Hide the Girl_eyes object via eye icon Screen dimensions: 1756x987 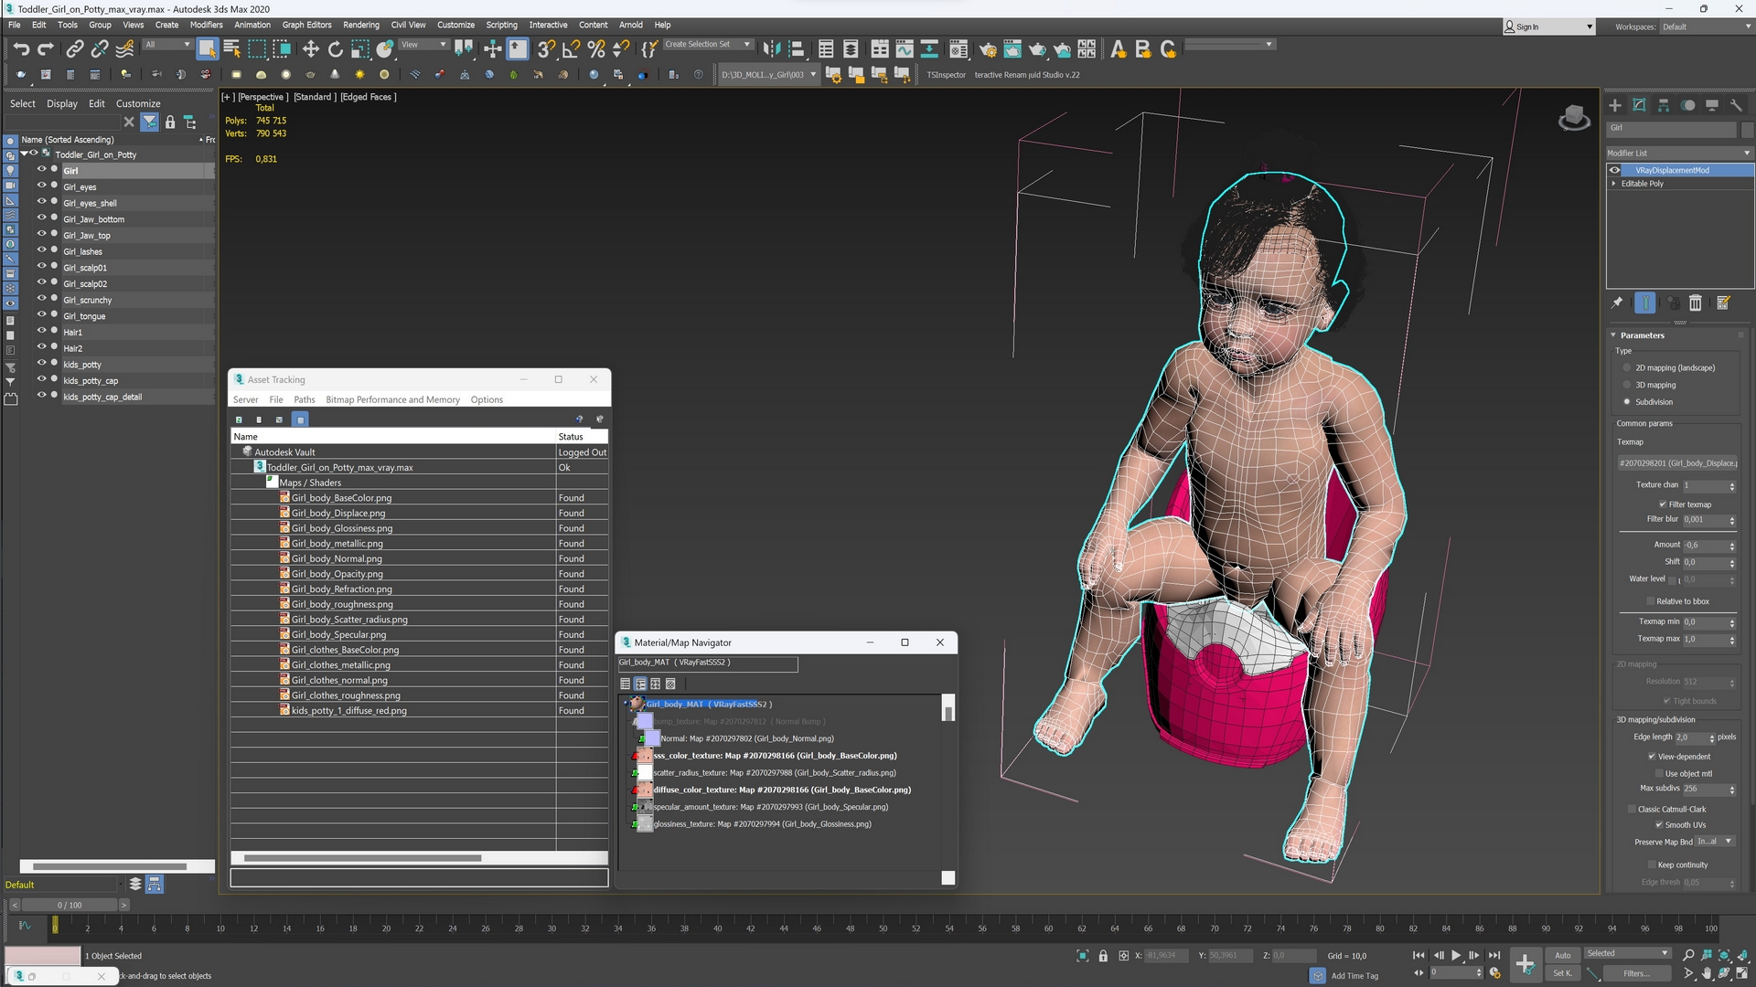(41, 186)
